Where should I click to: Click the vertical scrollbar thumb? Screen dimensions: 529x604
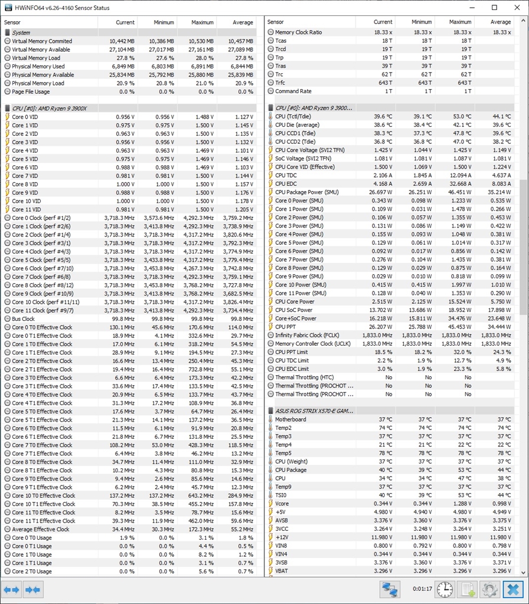click(x=523, y=247)
